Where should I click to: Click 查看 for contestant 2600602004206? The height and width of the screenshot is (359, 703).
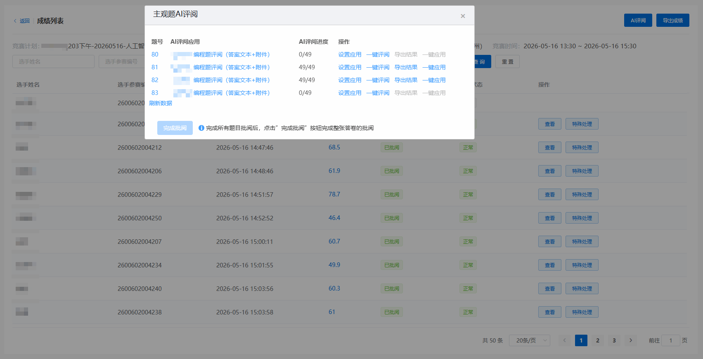(x=550, y=171)
